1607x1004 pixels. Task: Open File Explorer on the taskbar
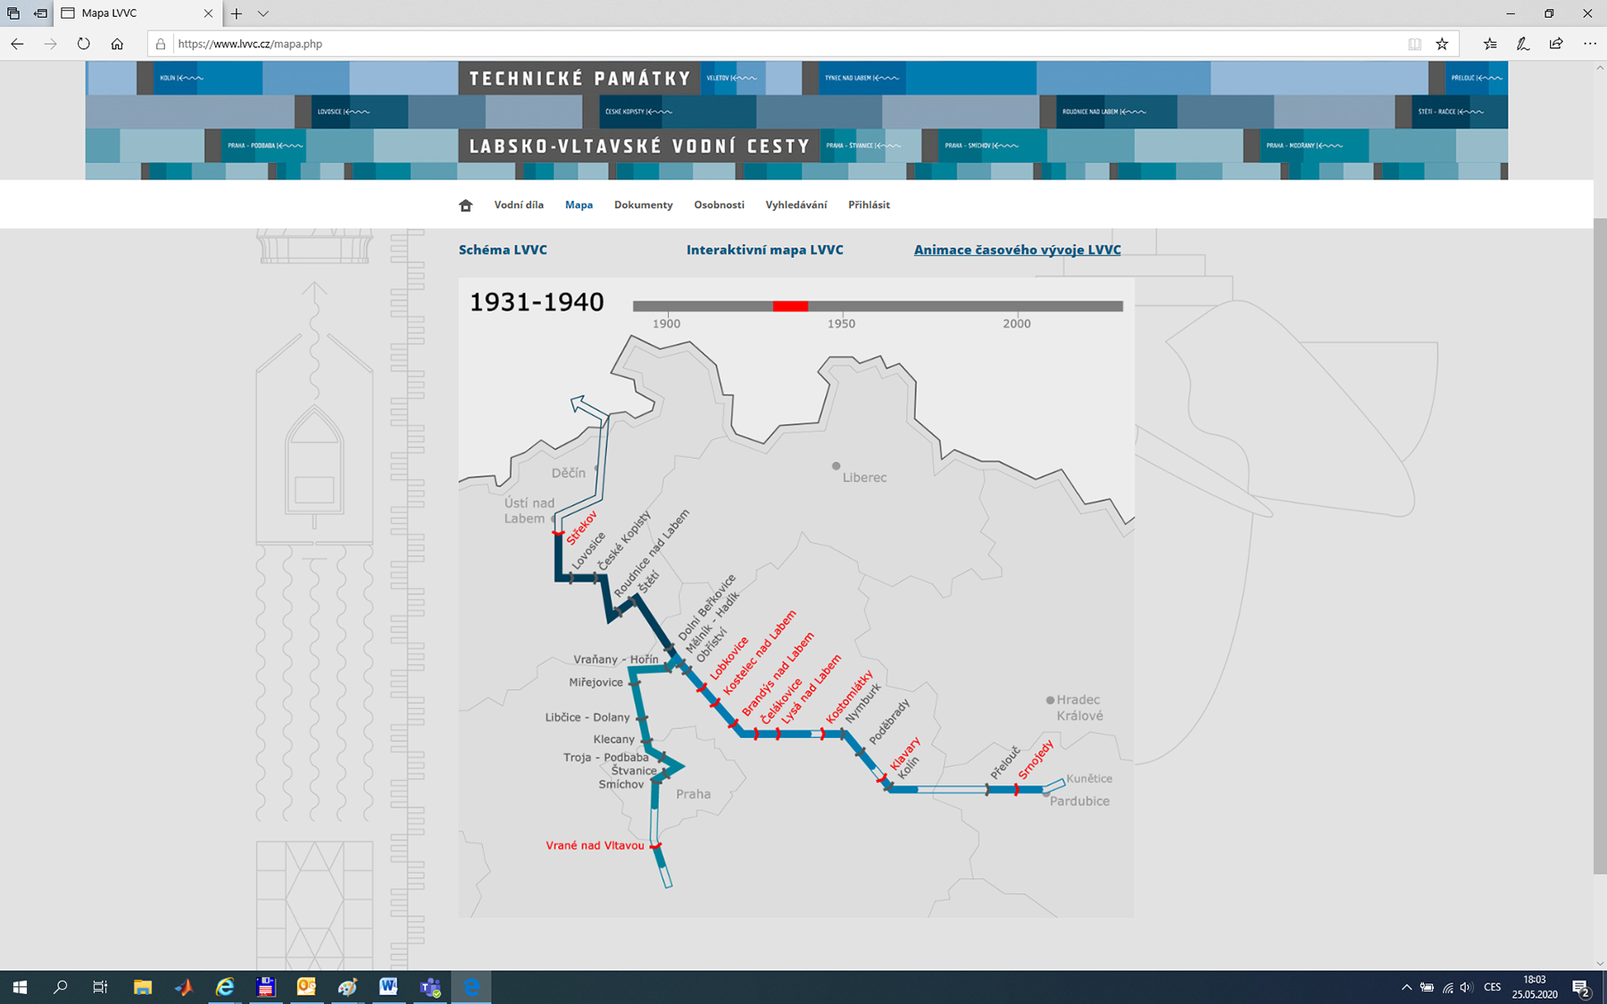coord(142,987)
